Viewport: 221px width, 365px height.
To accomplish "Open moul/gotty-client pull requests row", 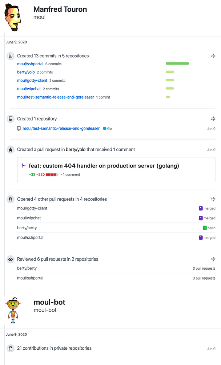I will coord(32,208).
